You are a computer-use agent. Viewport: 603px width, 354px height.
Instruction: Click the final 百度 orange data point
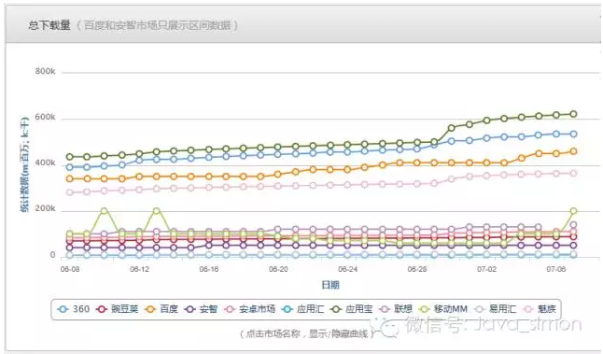coord(573,151)
